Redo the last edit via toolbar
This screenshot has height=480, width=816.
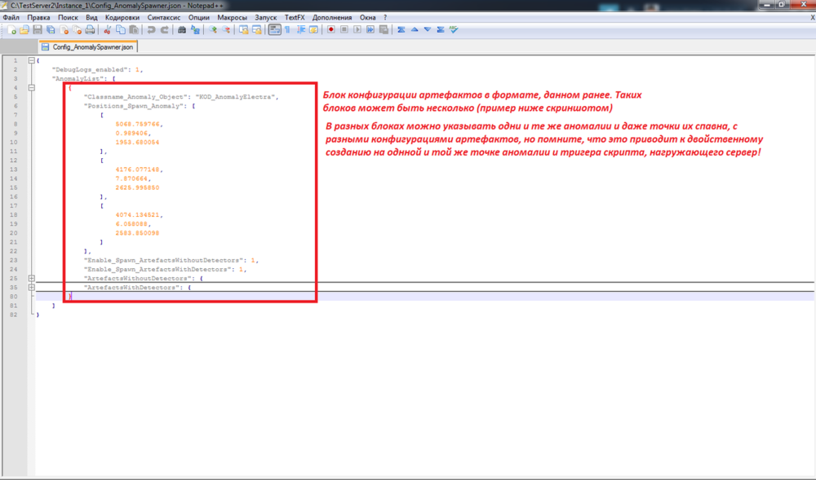[164, 30]
